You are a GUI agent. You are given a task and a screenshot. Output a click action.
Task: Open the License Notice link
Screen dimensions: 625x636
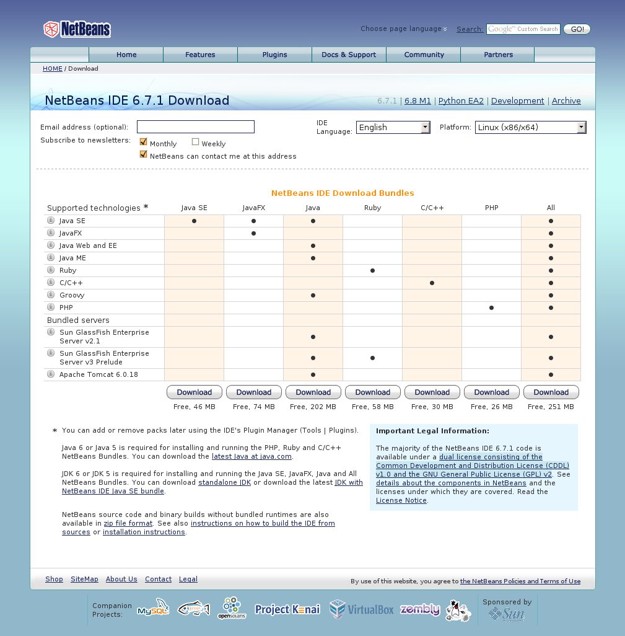click(401, 500)
